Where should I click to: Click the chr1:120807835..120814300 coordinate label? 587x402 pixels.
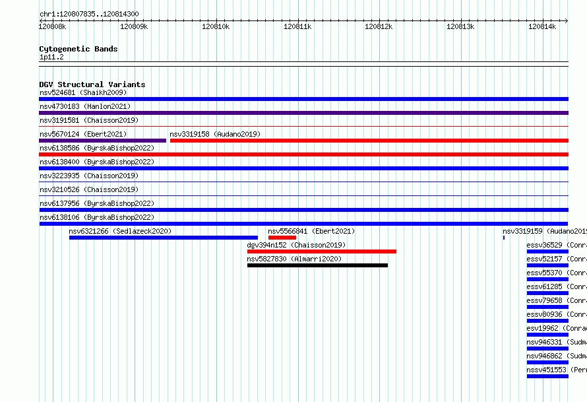coord(89,15)
